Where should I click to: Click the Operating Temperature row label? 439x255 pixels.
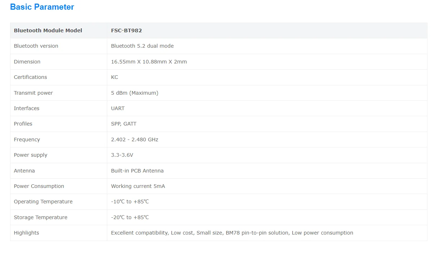[43, 202]
